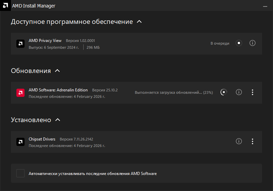273x191 pixels.
Task: Open info for AMD Privacy View
Action: pyautogui.click(x=253, y=43)
